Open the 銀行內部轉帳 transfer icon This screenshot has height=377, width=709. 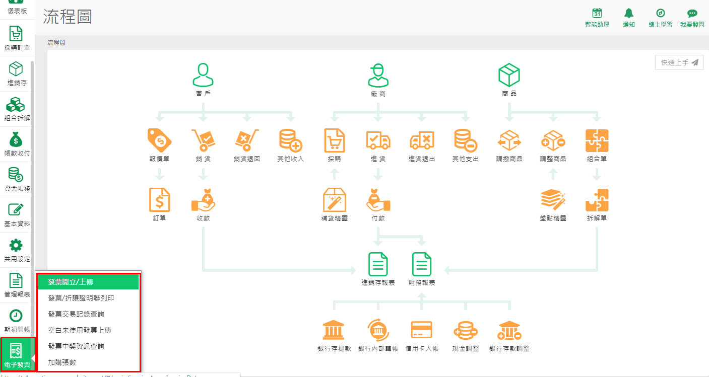(378, 330)
